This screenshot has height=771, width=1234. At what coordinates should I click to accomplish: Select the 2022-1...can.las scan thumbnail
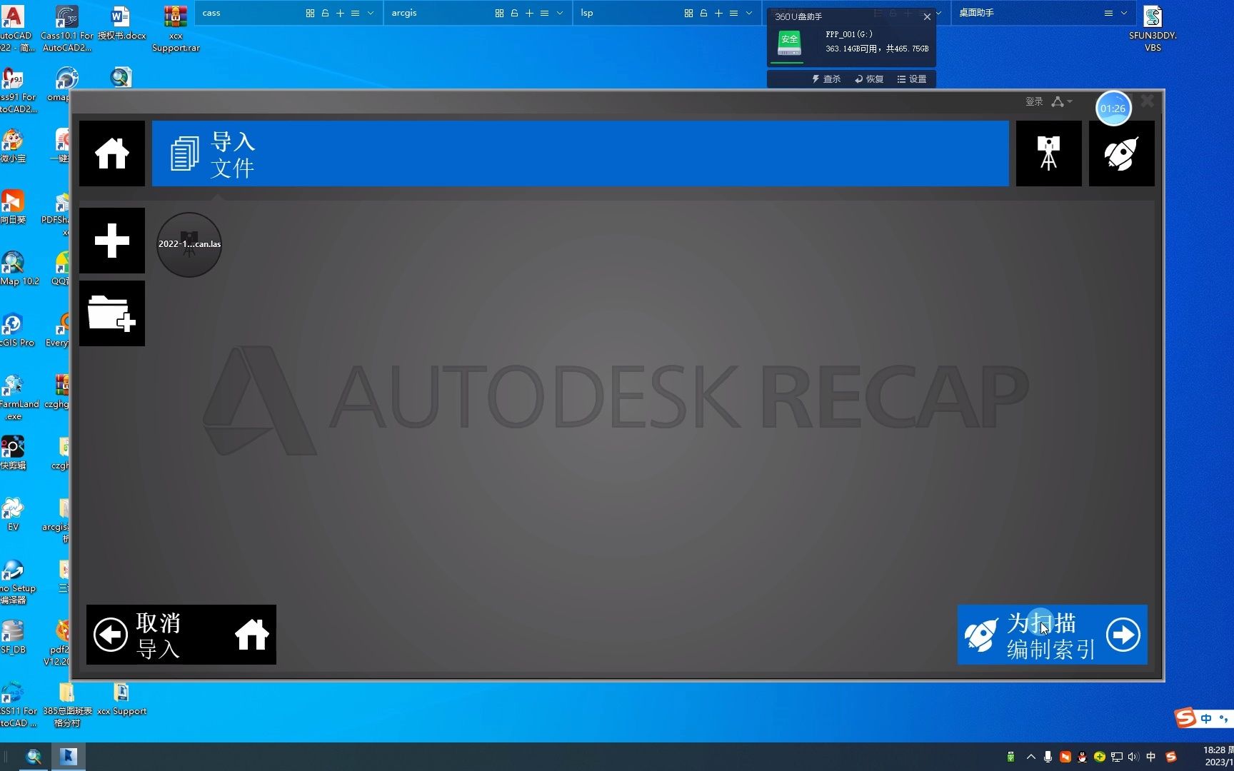[189, 244]
